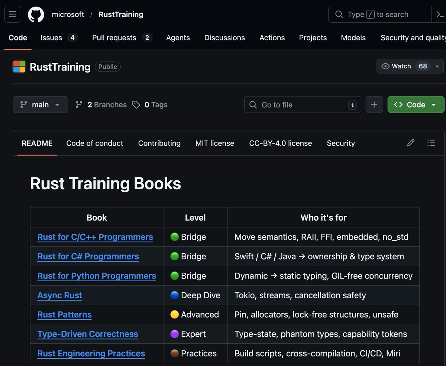Open the Watch options dropdown arrow
446x366 pixels.
coord(437,66)
